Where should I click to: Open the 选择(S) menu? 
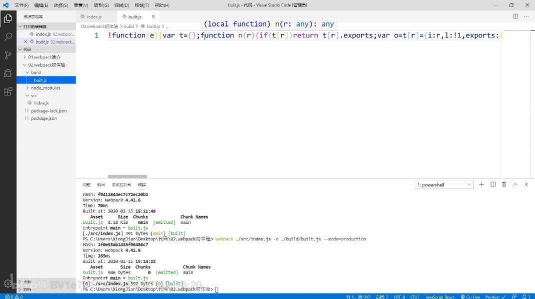60,5
